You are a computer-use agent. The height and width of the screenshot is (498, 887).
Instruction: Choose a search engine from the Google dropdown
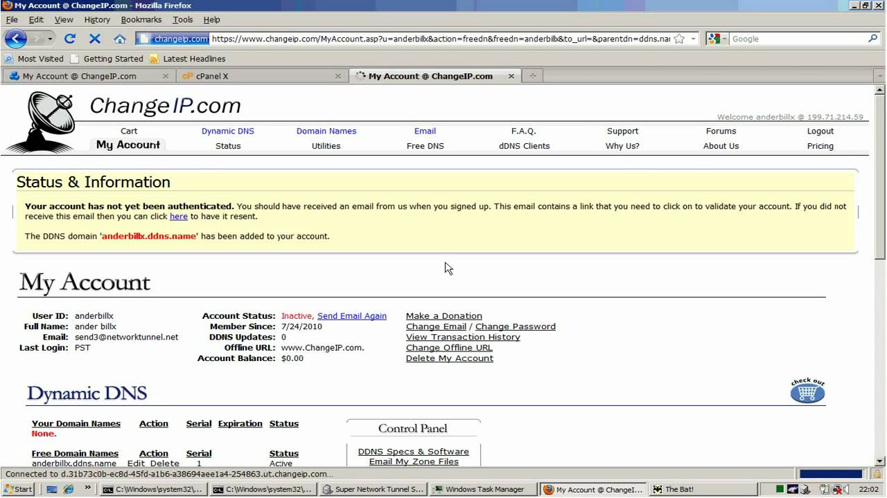[x=718, y=39]
